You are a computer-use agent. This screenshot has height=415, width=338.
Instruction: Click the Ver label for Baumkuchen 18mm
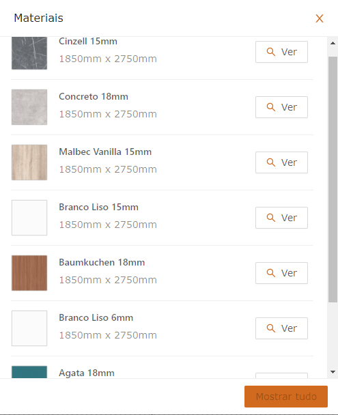[289, 273]
